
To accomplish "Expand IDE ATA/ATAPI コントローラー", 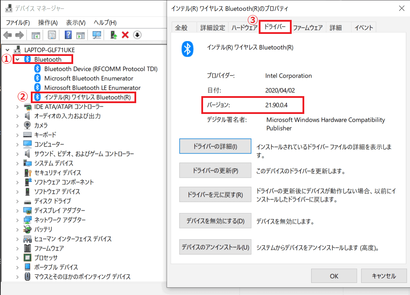I will (x=18, y=107).
